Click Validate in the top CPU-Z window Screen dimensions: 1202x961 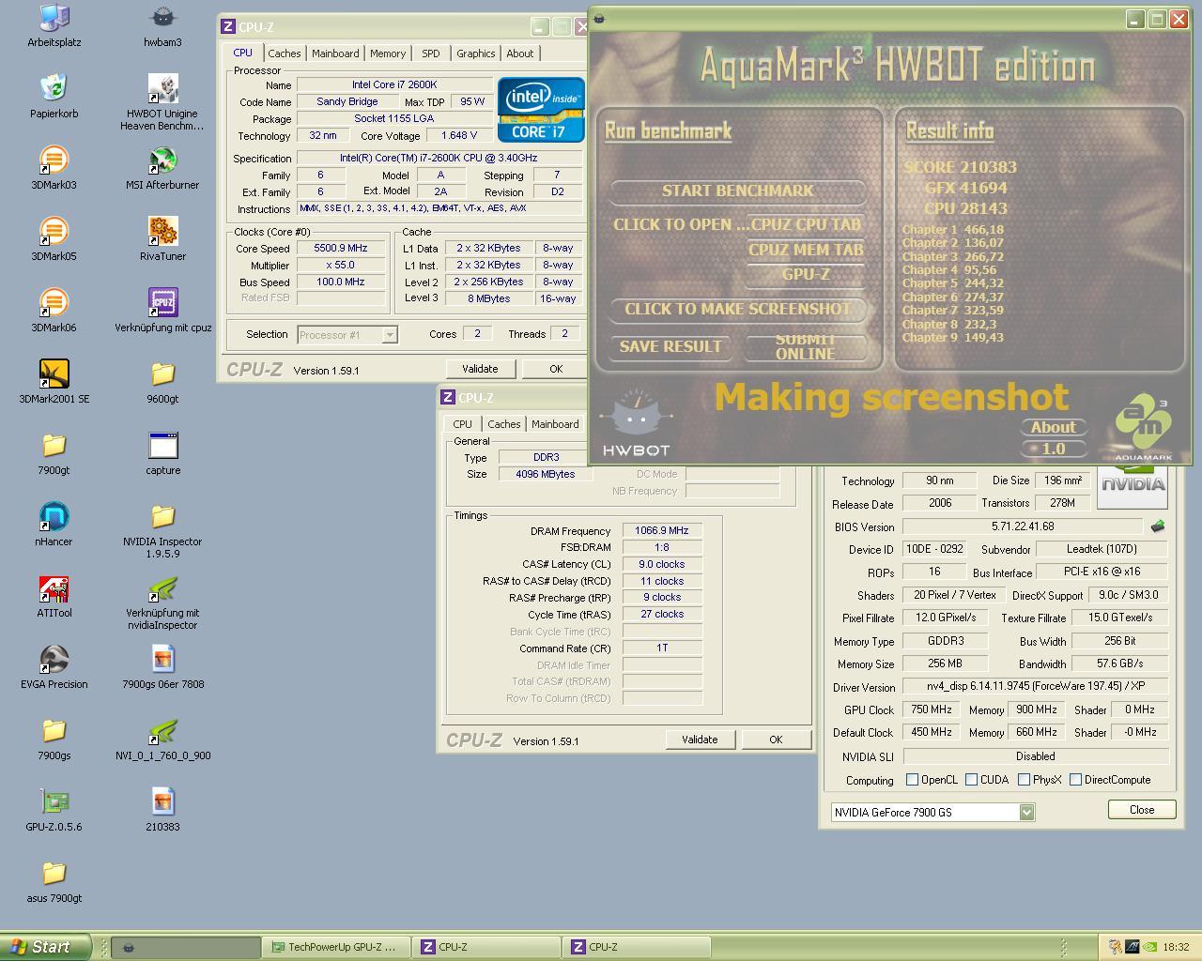coord(480,369)
